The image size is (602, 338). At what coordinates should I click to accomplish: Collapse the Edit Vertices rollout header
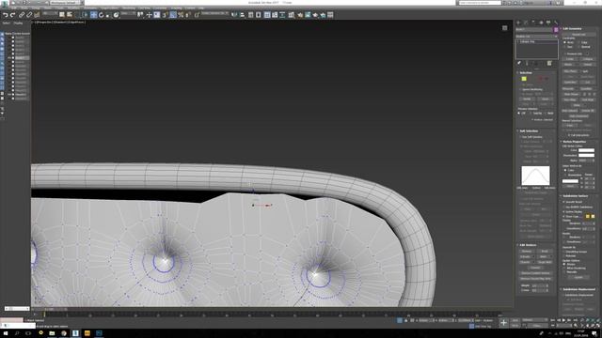tap(536, 245)
